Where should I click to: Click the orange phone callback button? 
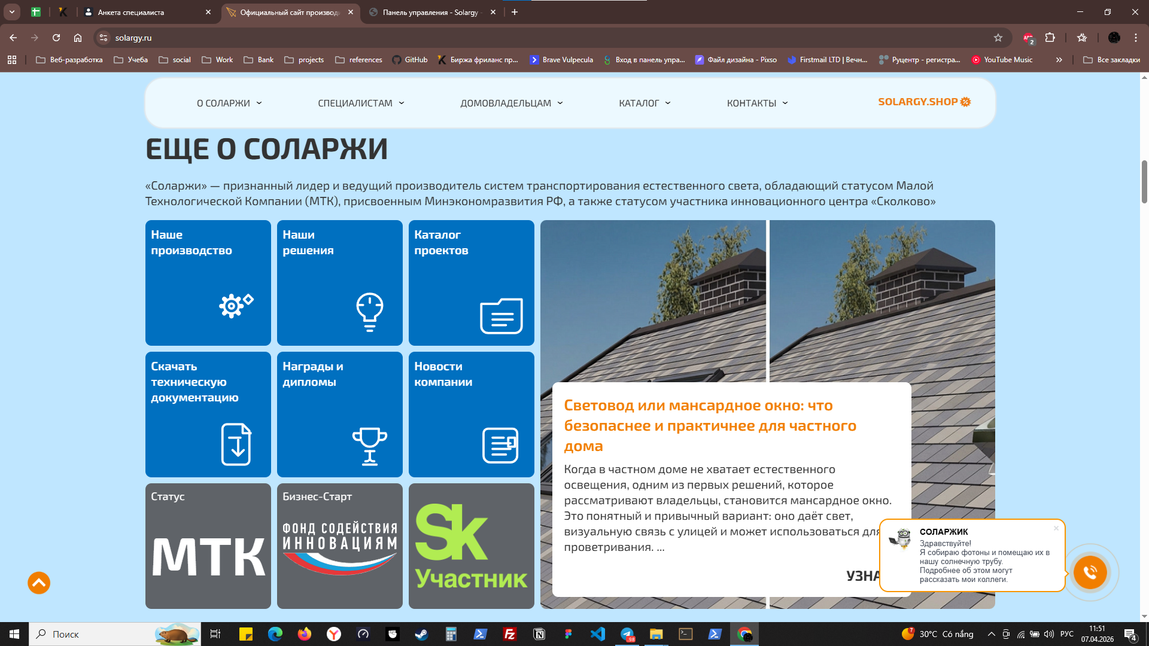(1090, 572)
